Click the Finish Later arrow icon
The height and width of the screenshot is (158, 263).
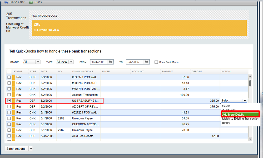[x=6, y=2]
